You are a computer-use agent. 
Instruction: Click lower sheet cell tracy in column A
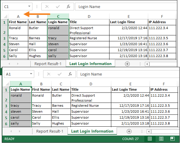click(21, 106)
